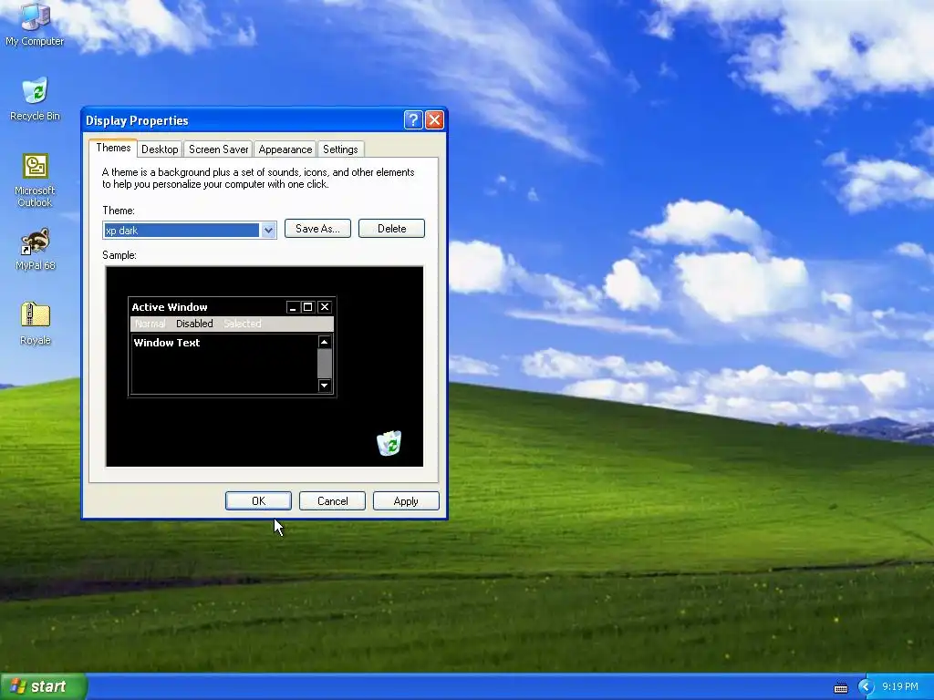
Task: Open the Appearance tab
Action: pyautogui.click(x=285, y=149)
